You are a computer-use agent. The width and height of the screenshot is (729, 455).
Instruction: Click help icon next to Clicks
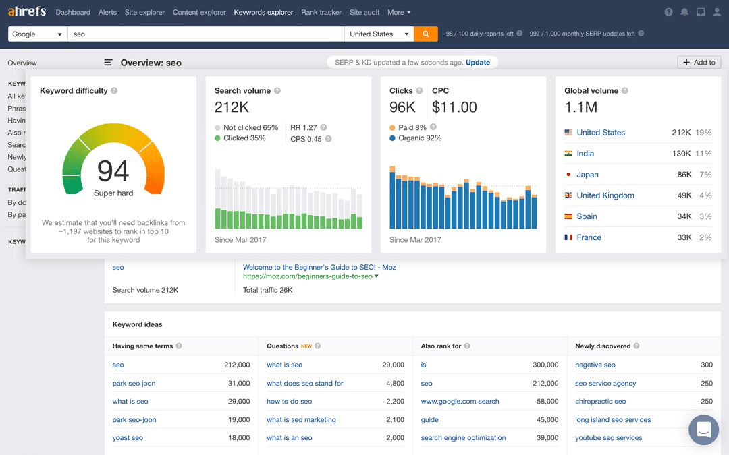(419, 90)
